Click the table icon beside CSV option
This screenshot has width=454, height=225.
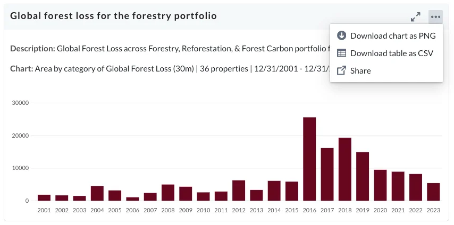(342, 53)
